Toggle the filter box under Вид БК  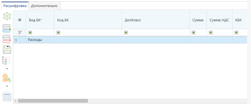click(x=30, y=33)
